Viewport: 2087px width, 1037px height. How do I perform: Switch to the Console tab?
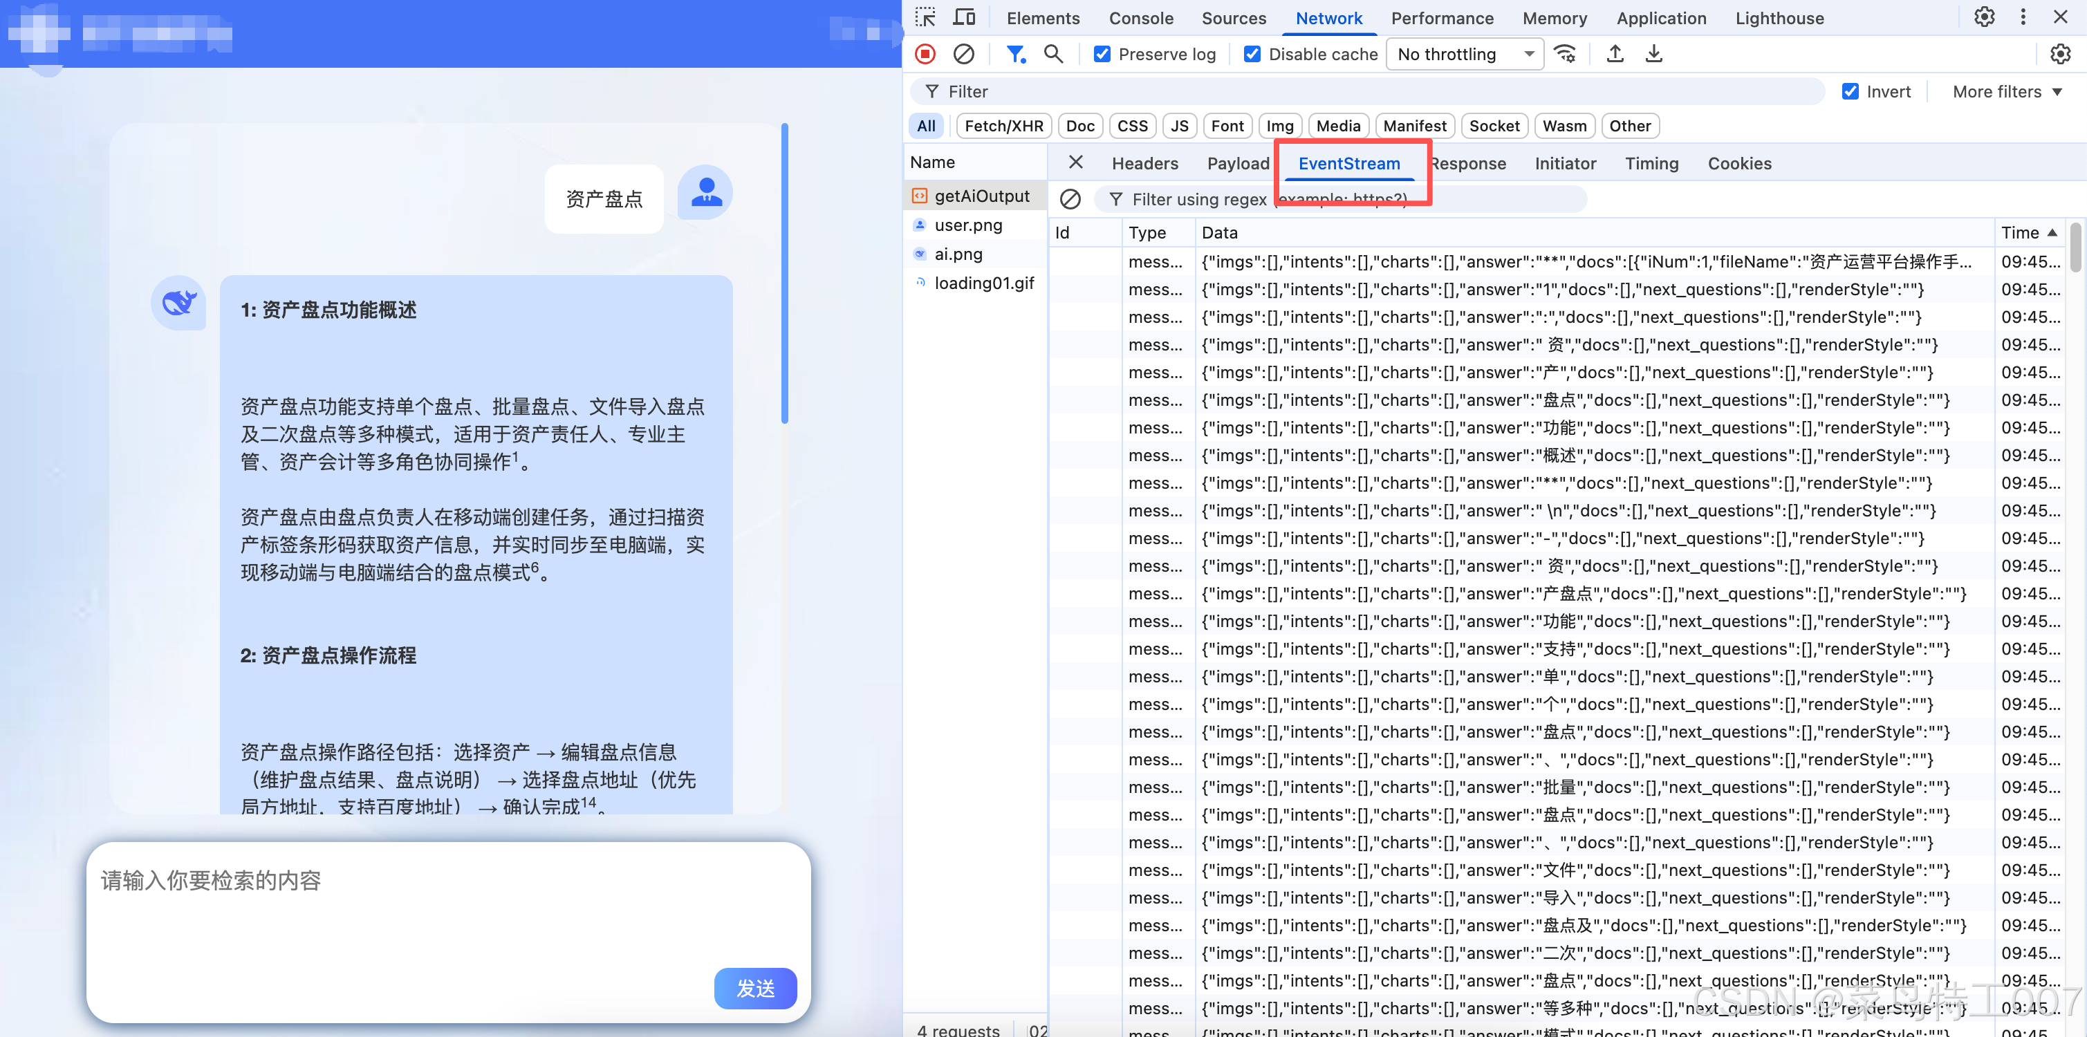point(1141,18)
